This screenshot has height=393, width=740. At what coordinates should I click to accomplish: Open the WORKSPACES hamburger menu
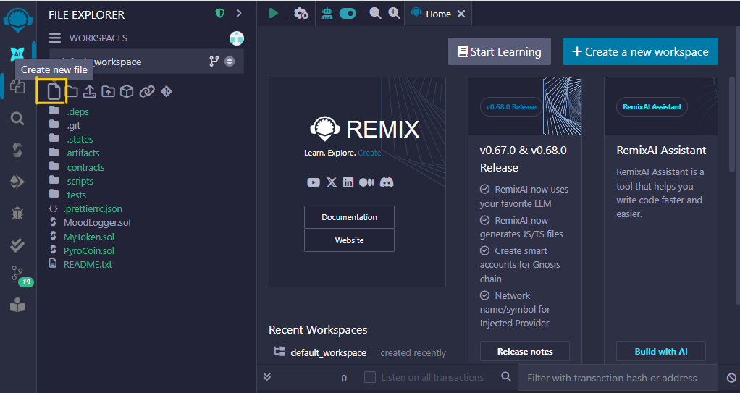55,38
